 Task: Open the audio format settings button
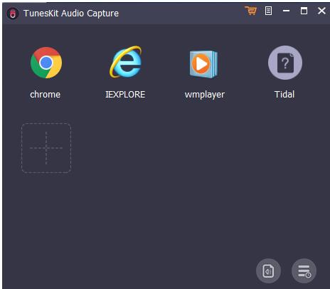click(268, 270)
